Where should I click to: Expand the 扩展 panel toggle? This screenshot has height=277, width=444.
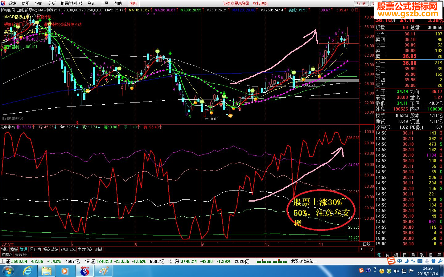[x=7, y=255]
